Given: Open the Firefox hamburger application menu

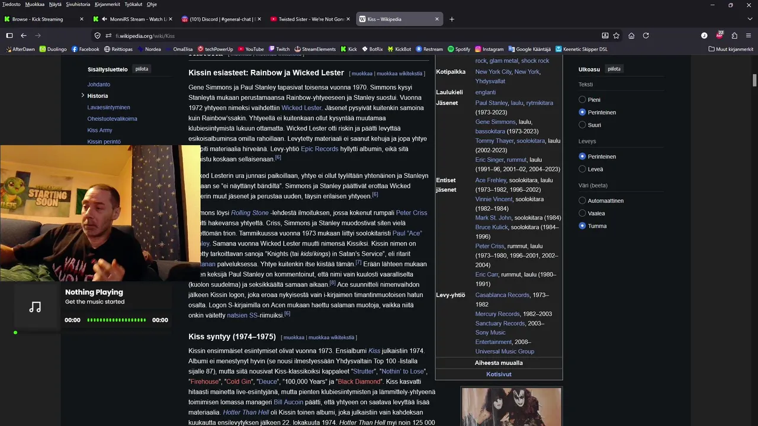Looking at the screenshot, I should pos(749,35).
